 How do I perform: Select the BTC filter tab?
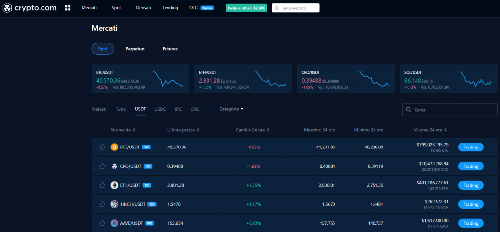(178, 109)
